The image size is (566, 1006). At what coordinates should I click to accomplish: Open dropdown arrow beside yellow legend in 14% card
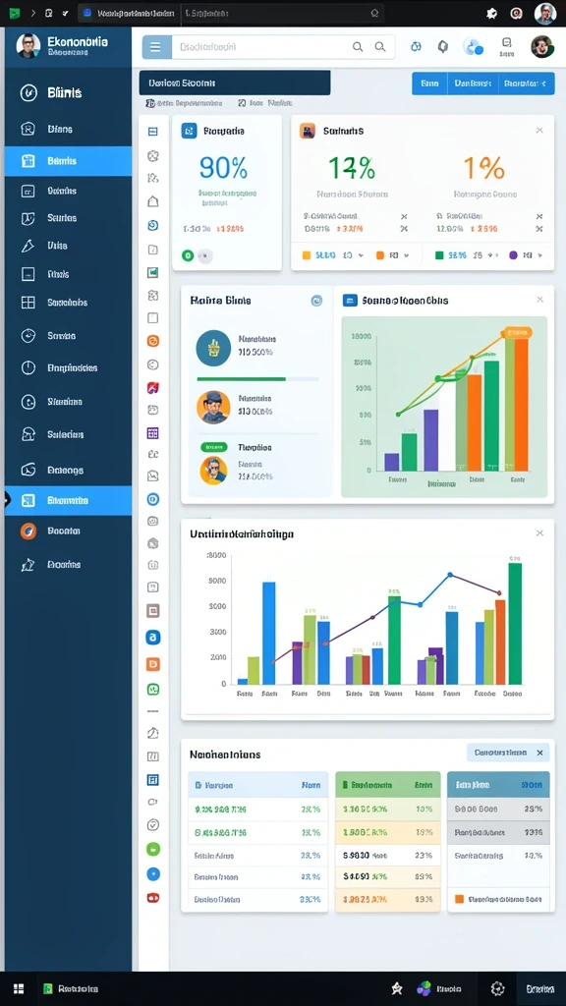[x=362, y=255]
